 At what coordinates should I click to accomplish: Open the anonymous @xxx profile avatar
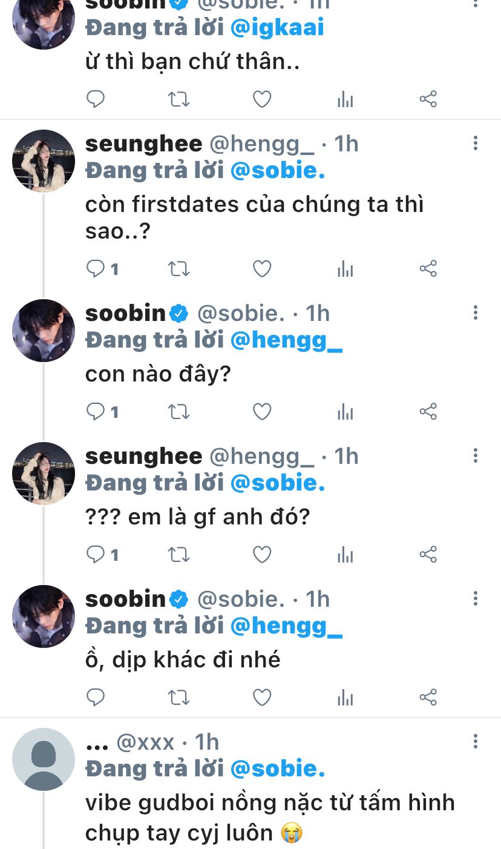tap(44, 759)
